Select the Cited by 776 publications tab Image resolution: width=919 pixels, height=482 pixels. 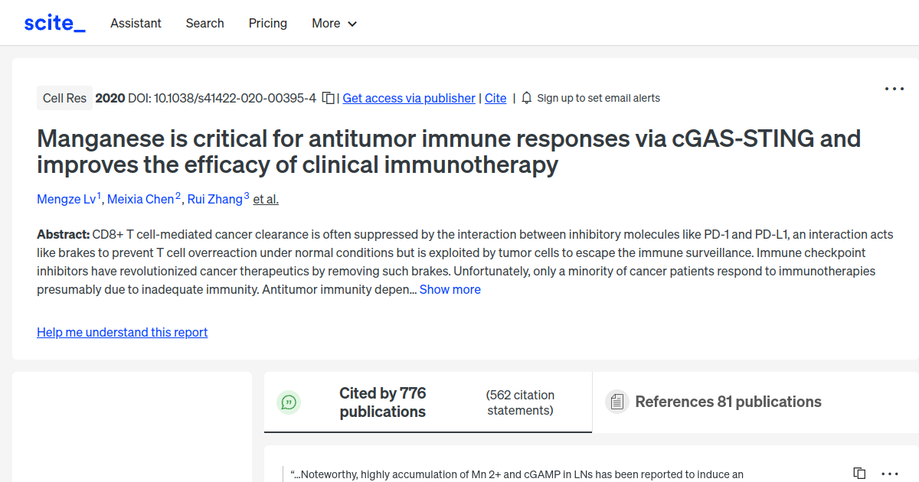(x=382, y=402)
